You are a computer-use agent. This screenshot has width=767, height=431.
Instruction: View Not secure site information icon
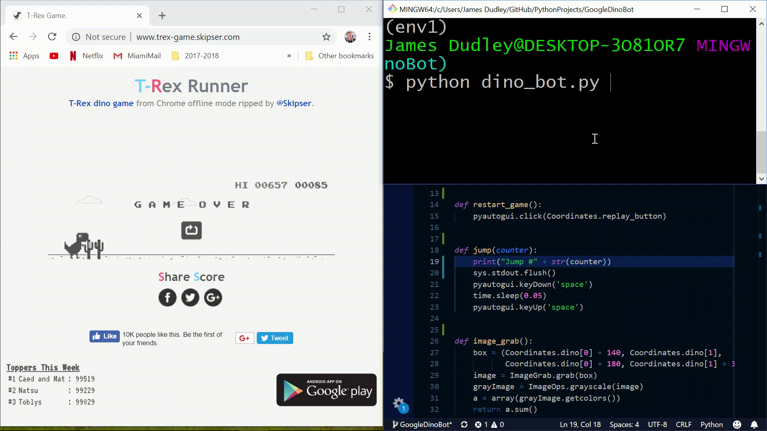pyautogui.click(x=76, y=37)
